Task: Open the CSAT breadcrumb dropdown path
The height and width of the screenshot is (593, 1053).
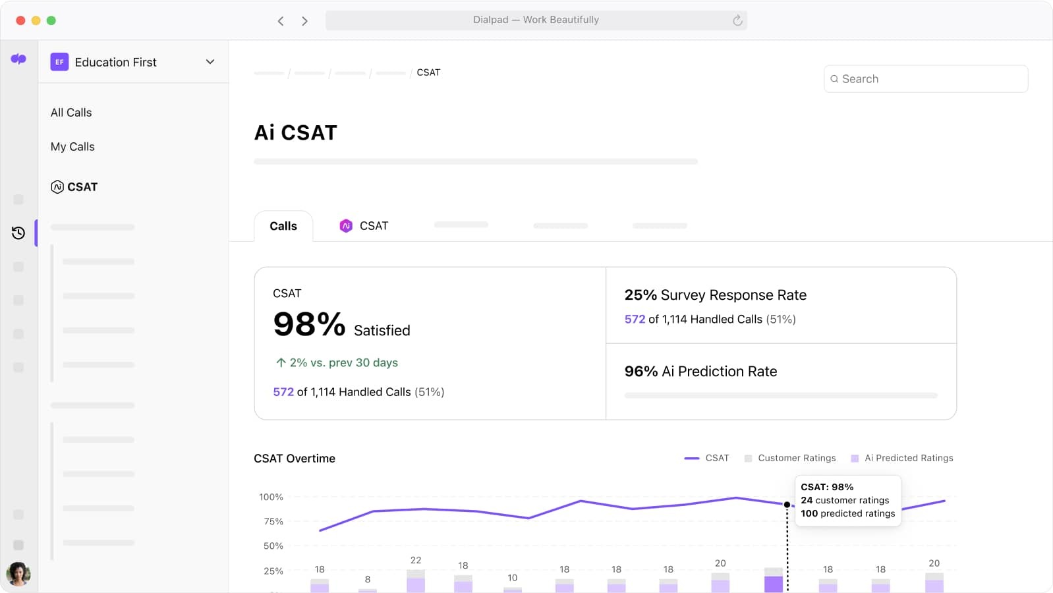Action: coord(428,72)
